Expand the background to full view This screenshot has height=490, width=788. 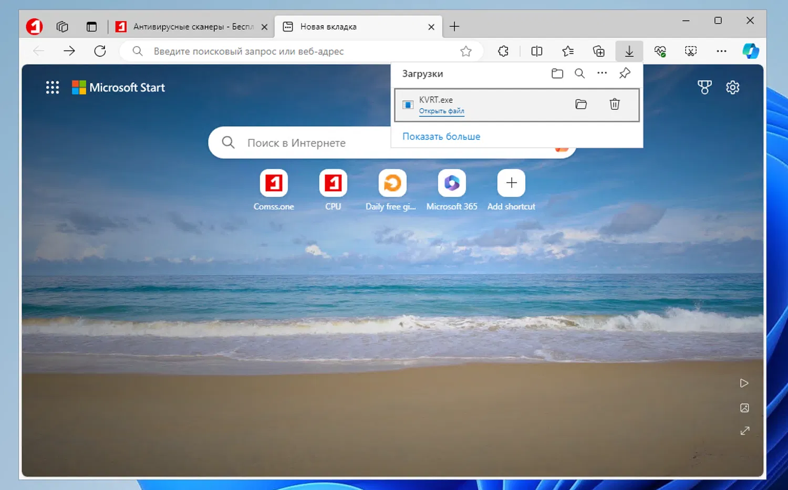click(744, 431)
